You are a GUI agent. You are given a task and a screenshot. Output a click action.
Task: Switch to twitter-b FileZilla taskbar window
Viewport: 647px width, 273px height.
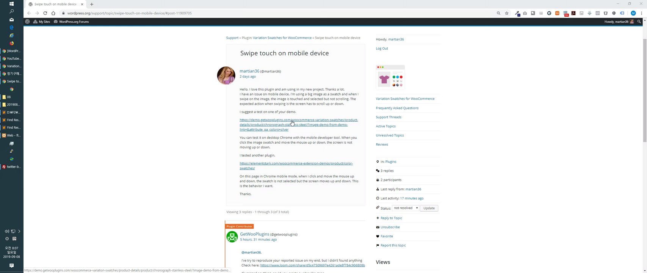point(12,166)
